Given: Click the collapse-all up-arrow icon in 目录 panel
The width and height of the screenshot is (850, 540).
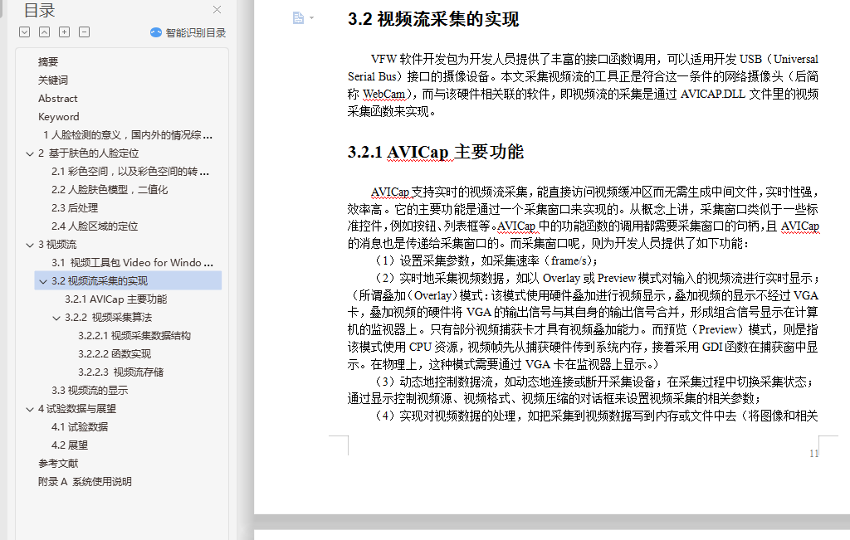Looking at the screenshot, I should pyautogui.click(x=45, y=32).
